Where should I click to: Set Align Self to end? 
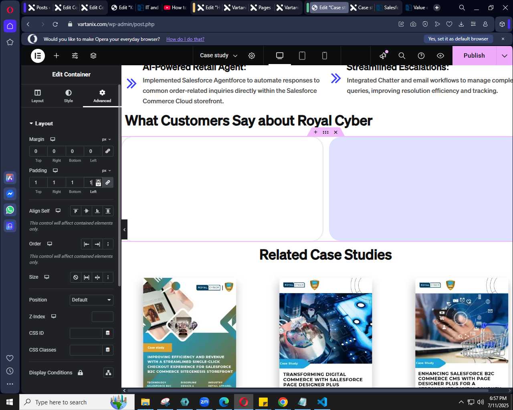point(97,211)
